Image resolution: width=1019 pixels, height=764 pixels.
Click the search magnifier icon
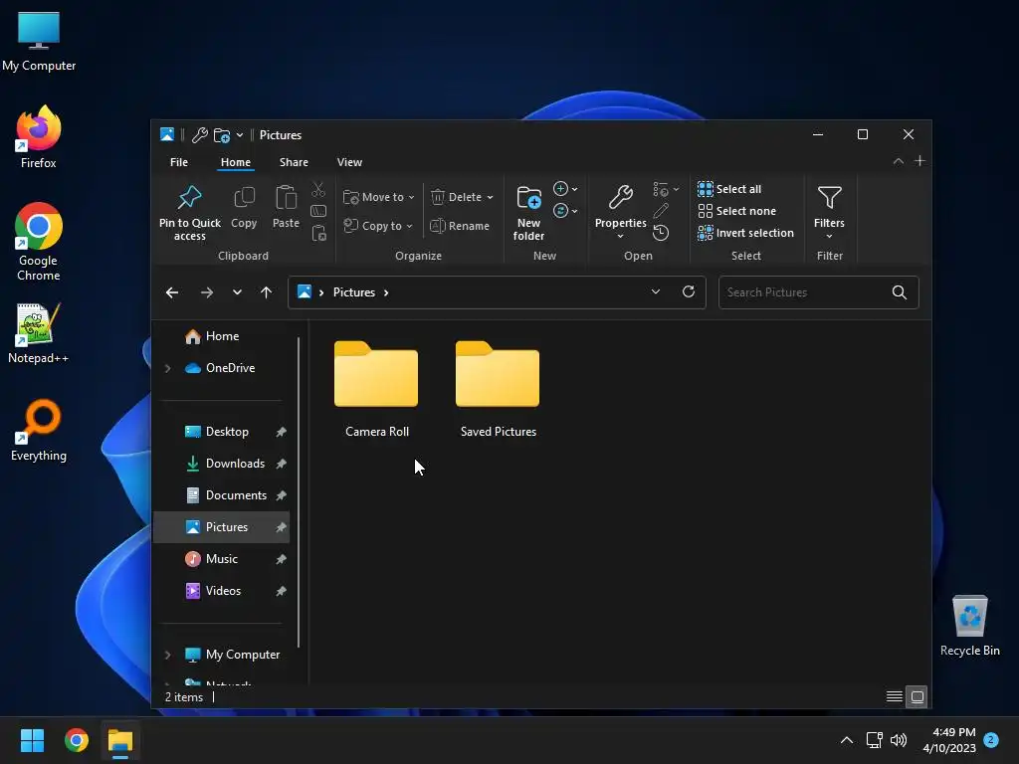pos(900,292)
